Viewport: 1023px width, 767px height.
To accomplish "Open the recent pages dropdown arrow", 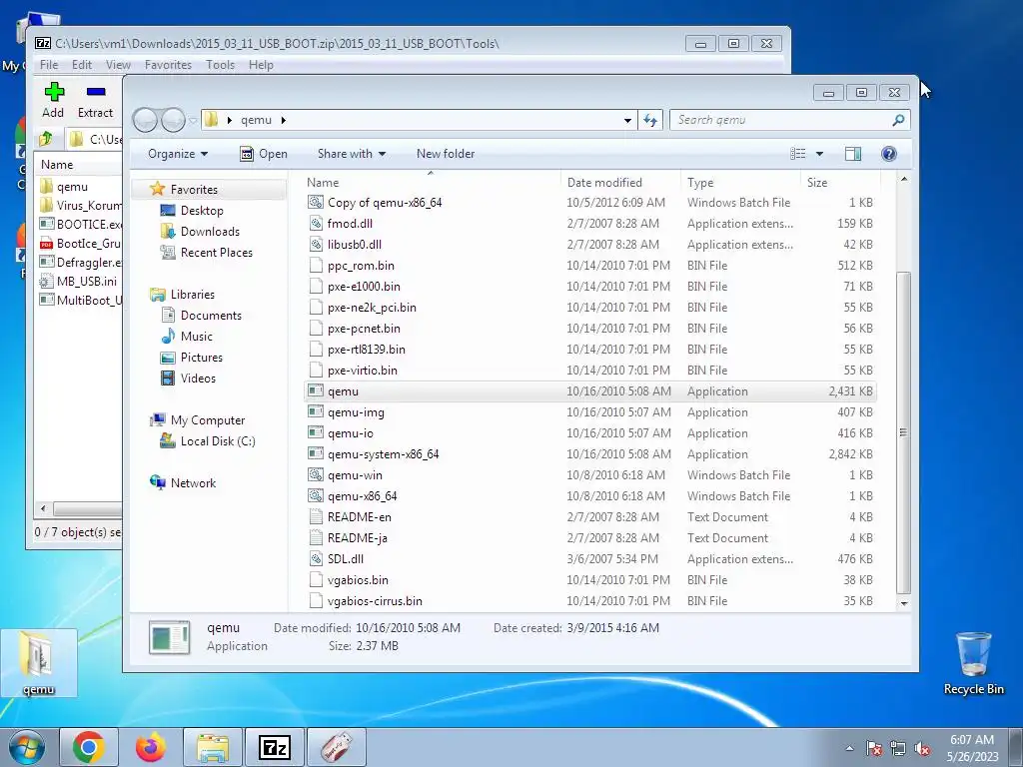I will coord(193,120).
